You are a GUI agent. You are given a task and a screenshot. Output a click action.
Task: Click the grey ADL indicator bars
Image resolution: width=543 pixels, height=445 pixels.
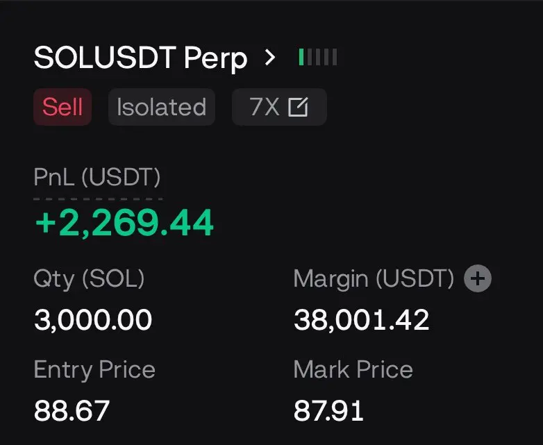tap(322, 57)
